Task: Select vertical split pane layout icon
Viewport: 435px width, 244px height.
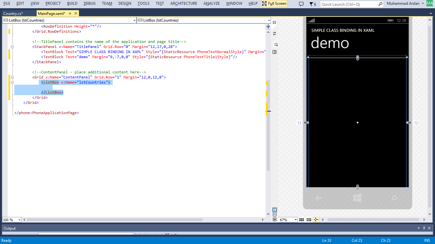Action: [275, 210]
